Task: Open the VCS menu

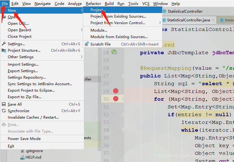Action: pyautogui.click(x=146, y=4)
